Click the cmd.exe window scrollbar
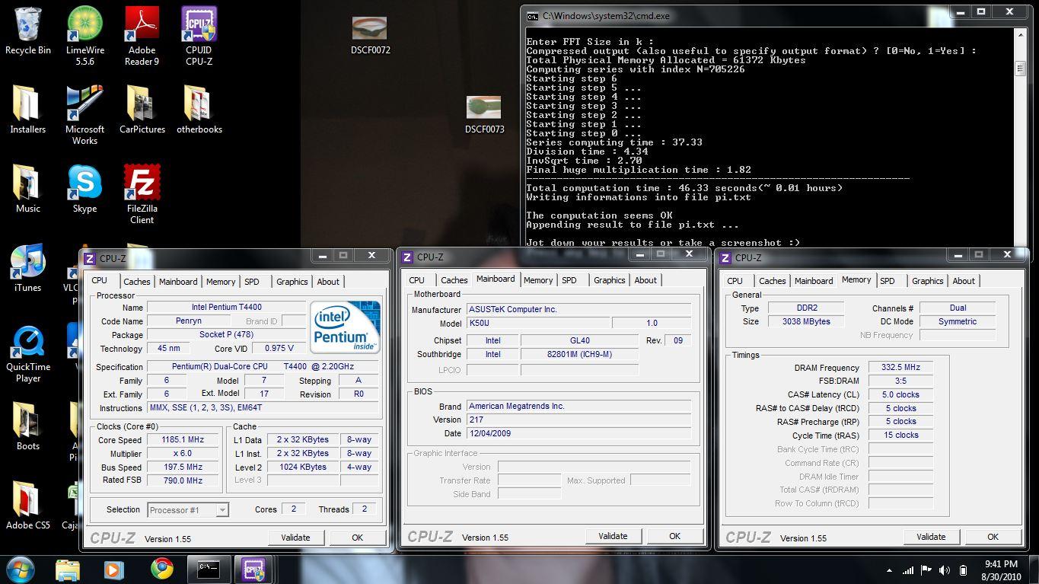 point(1020,137)
